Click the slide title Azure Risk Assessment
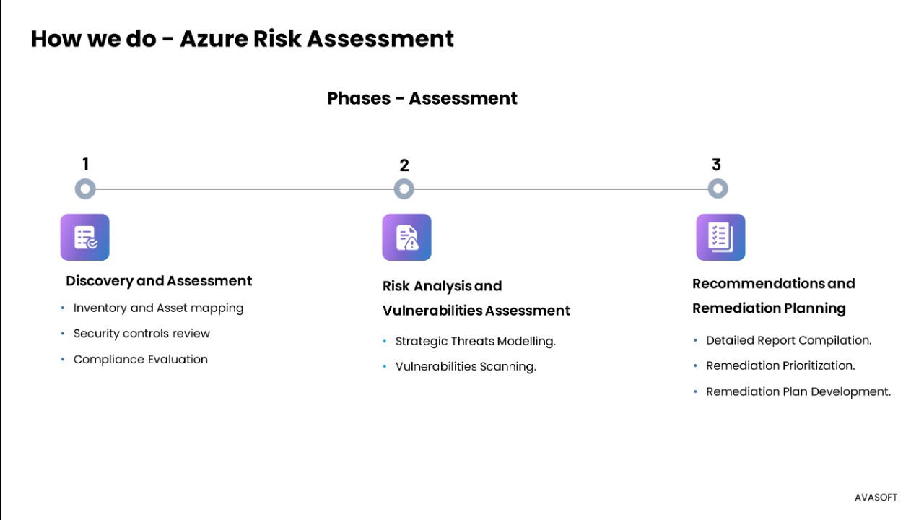 [x=243, y=38]
